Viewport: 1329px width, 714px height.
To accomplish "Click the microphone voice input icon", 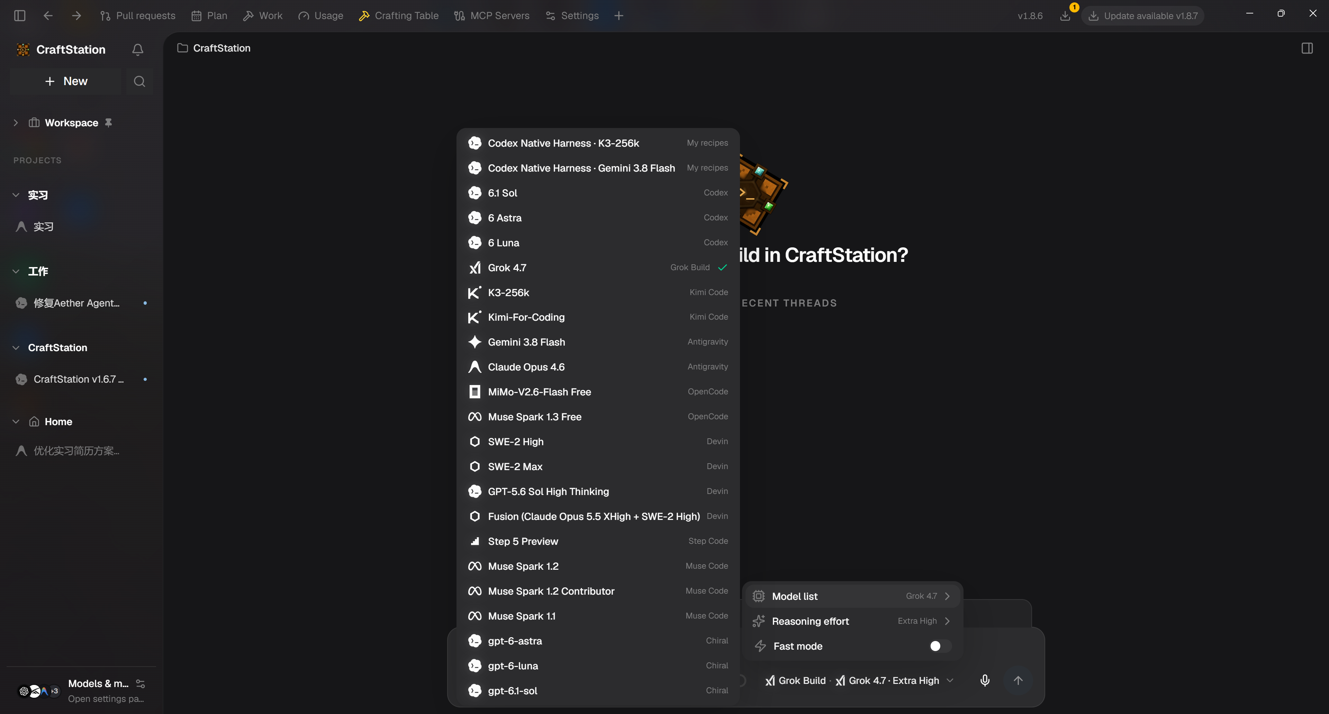I will (985, 680).
